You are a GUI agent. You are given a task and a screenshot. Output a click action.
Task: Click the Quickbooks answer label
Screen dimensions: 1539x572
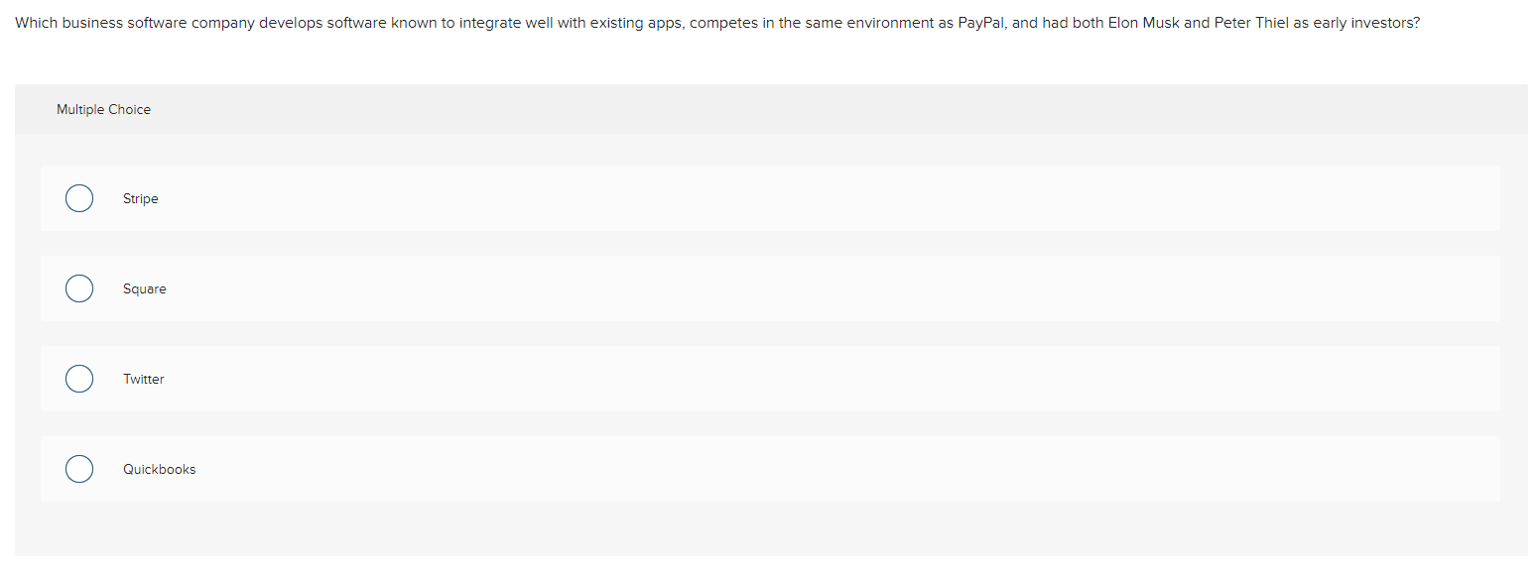pos(159,468)
